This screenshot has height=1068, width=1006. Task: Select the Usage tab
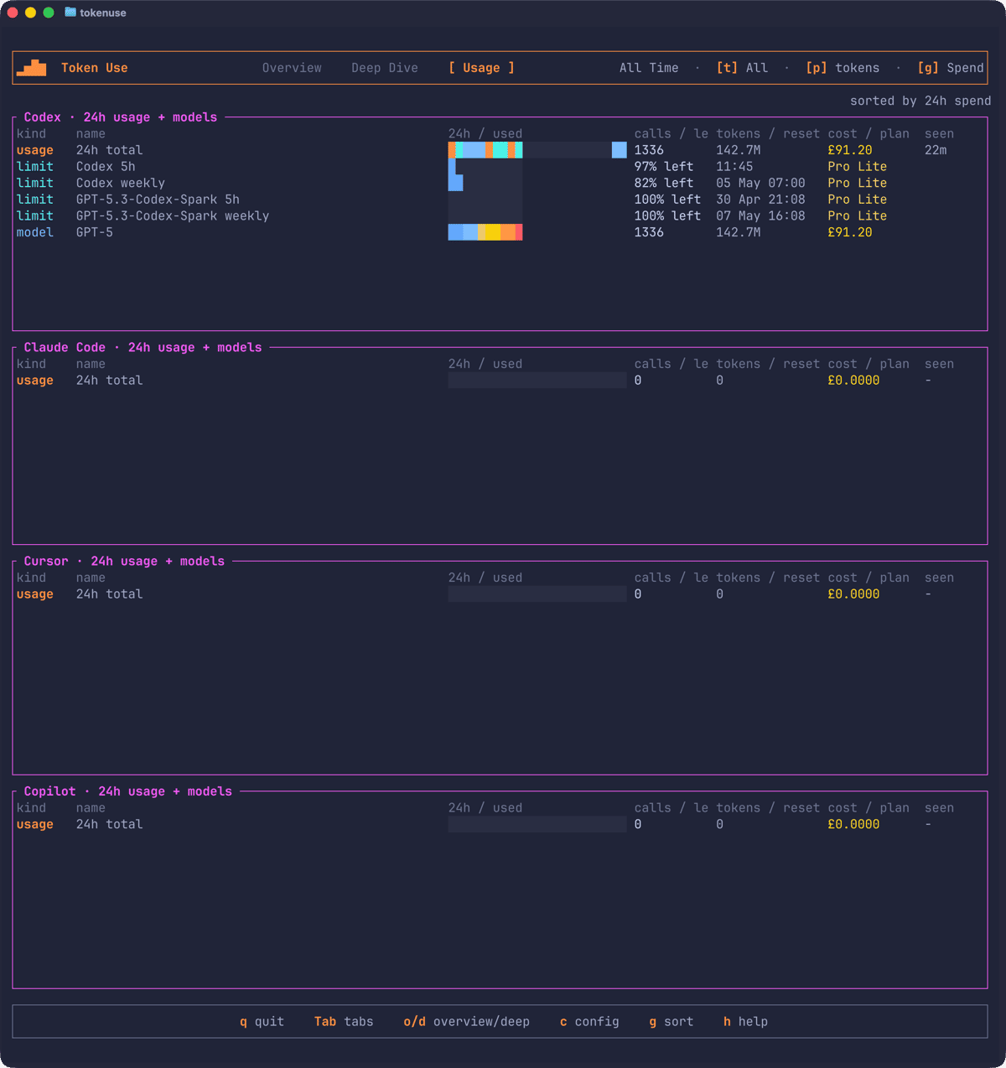click(481, 68)
